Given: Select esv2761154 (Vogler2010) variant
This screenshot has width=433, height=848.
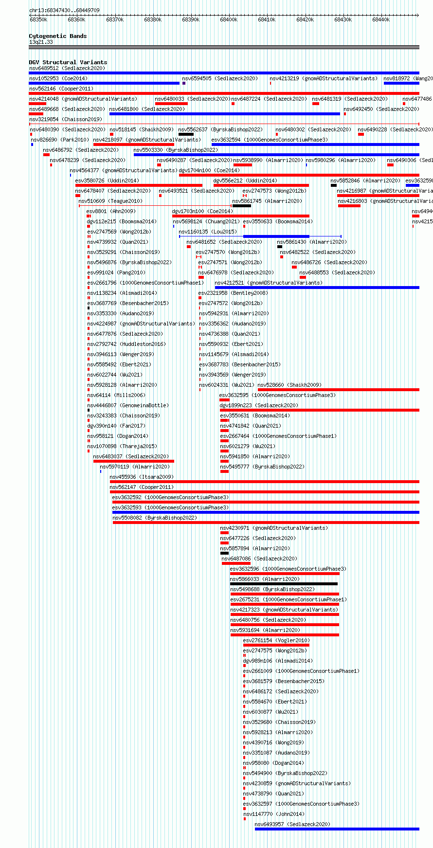Looking at the screenshot, I should coord(276,640).
